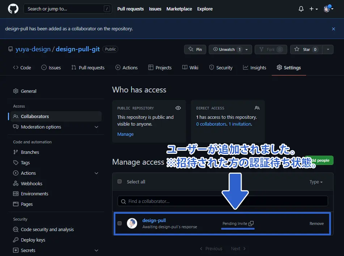
Task: Open Webhooks in settings sidebar
Action: pyautogui.click(x=31, y=183)
